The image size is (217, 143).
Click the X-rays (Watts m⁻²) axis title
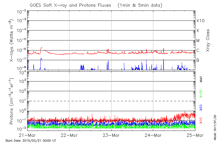click(12, 40)
